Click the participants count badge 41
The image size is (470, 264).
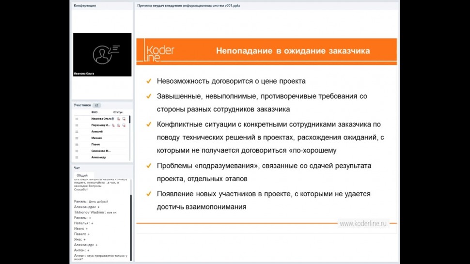96,105
